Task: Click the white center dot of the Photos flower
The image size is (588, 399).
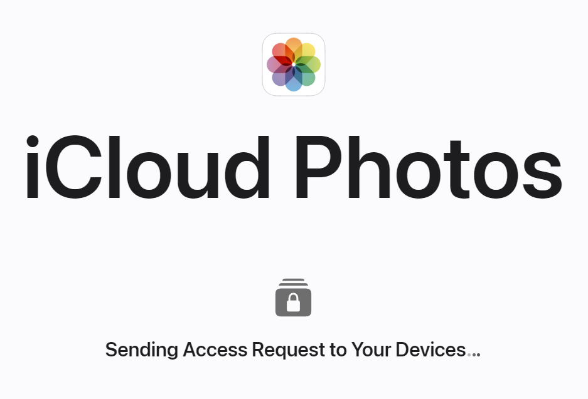Action: point(294,65)
